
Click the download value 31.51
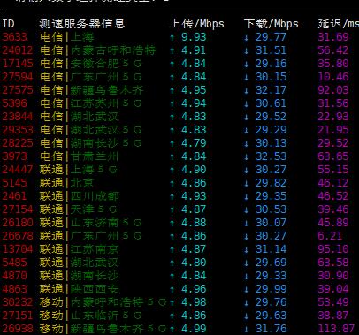click(x=271, y=50)
